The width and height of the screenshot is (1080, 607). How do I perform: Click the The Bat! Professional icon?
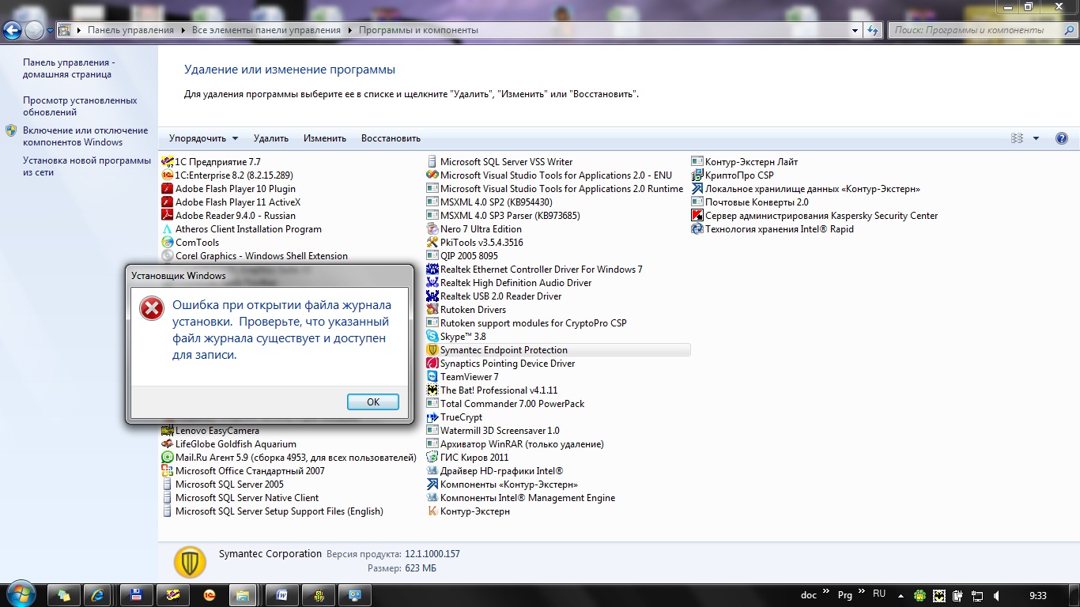tap(432, 390)
